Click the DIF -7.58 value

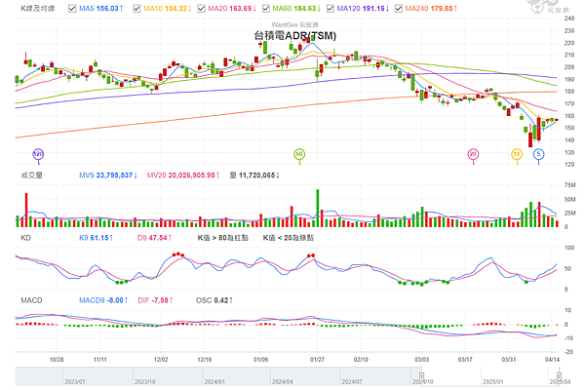[155, 300]
